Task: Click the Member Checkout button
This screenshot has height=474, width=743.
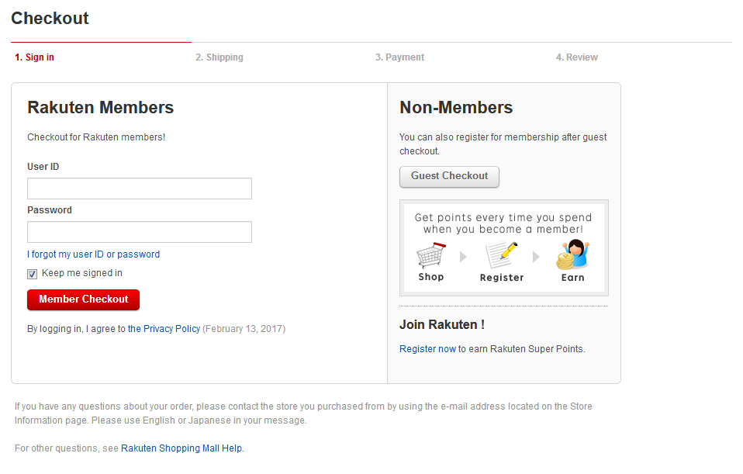Action: [x=84, y=299]
